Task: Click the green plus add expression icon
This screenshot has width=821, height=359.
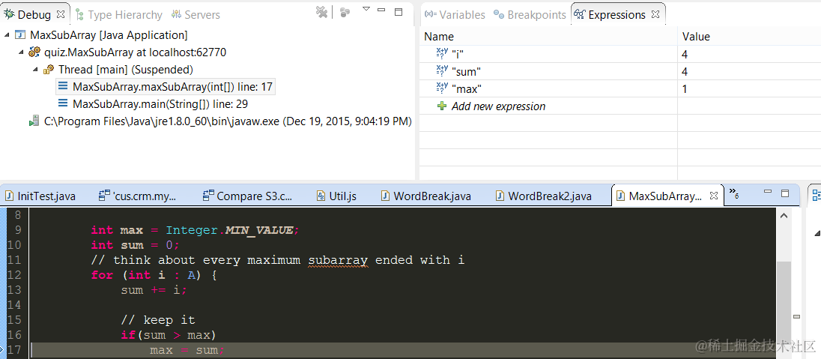Action: pos(443,106)
